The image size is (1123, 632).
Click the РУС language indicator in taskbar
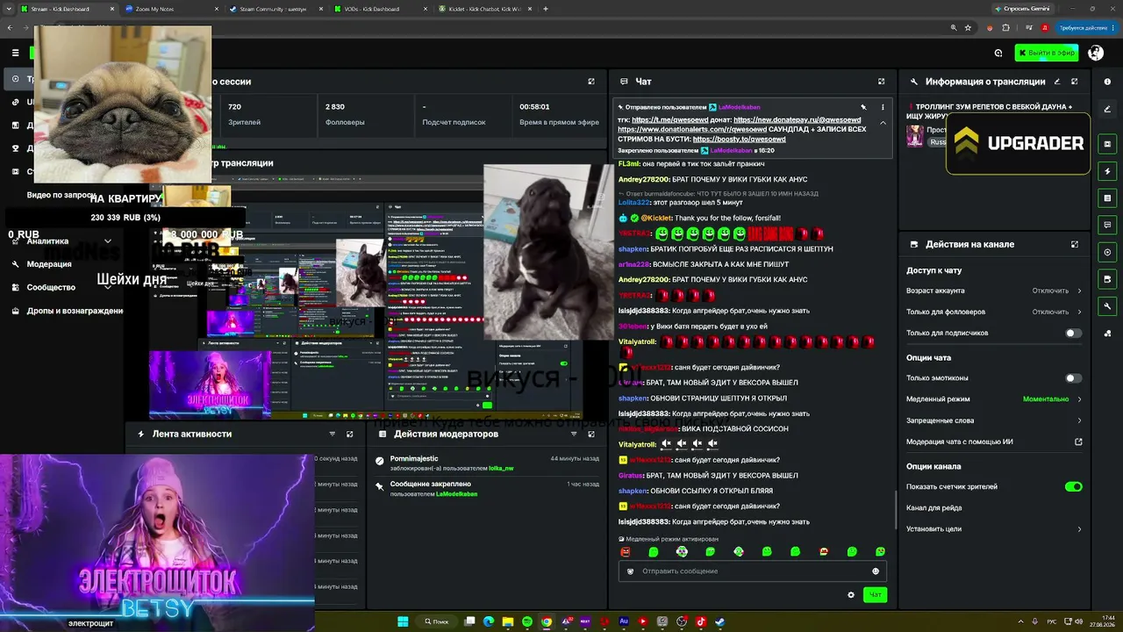pyautogui.click(x=1052, y=621)
